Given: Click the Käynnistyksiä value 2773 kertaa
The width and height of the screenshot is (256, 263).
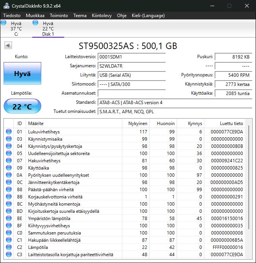Looking at the screenshot, I should pyautogui.click(x=233, y=84).
